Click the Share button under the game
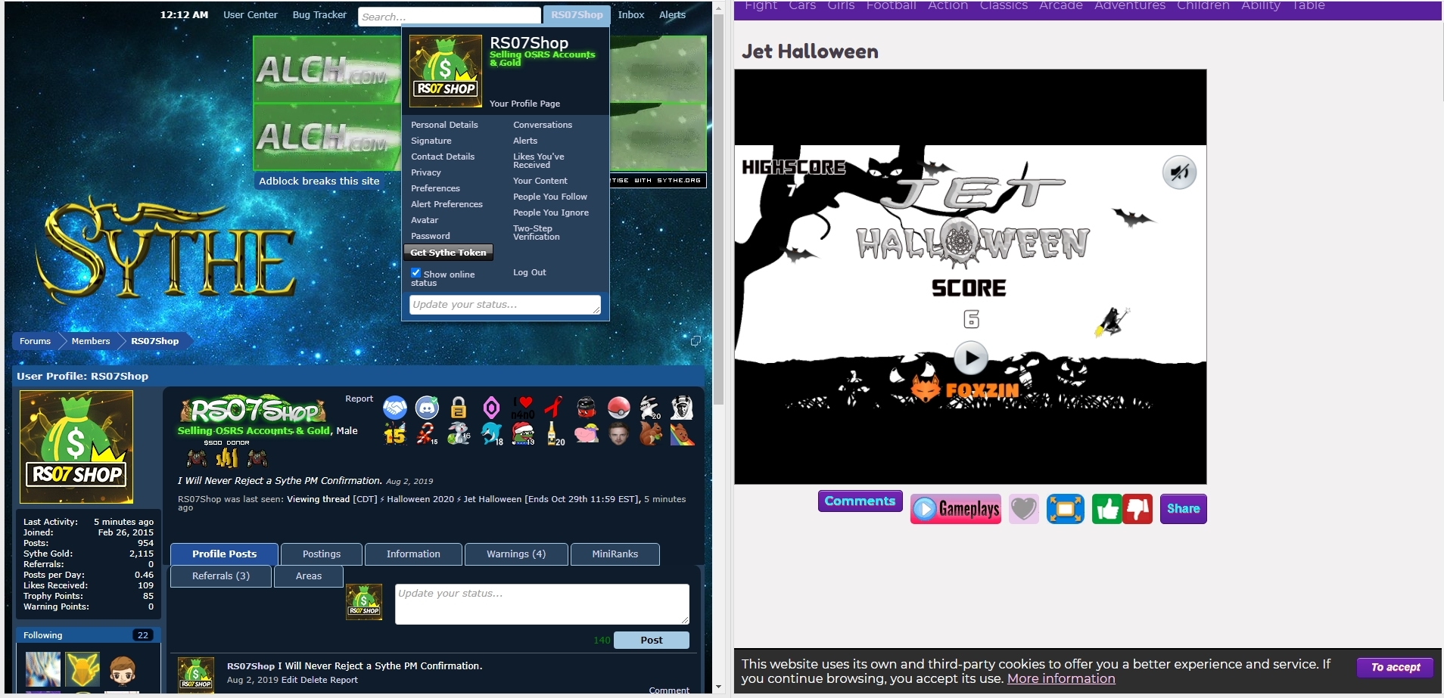This screenshot has width=1444, height=698. coord(1183,509)
